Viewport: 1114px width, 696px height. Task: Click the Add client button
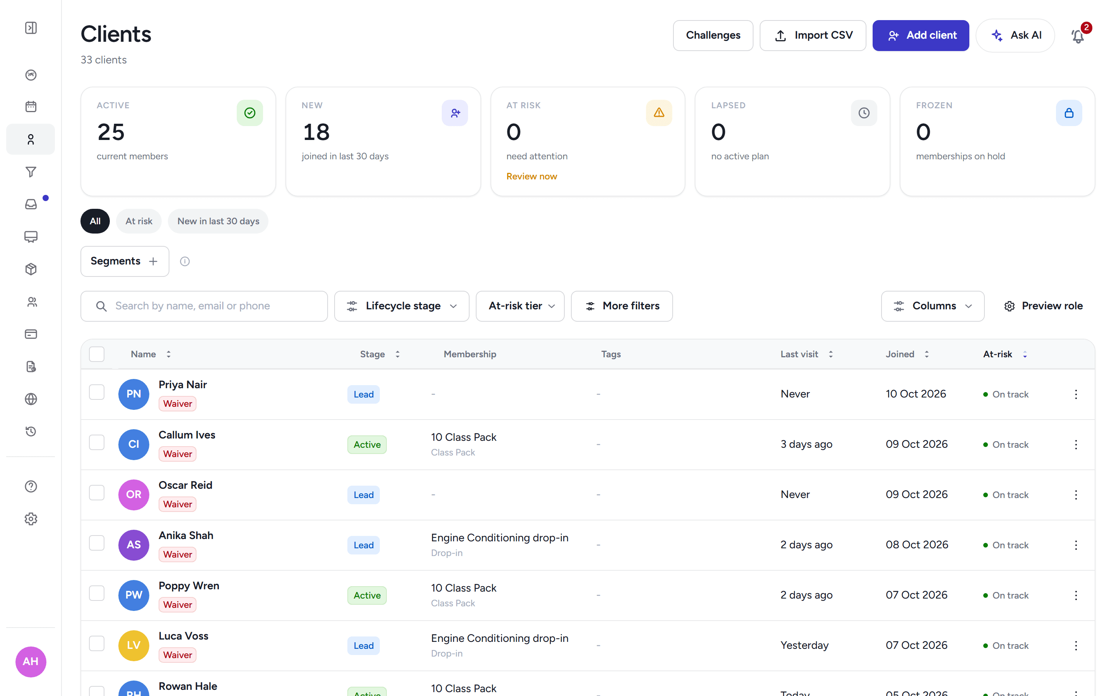[x=921, y=36]
